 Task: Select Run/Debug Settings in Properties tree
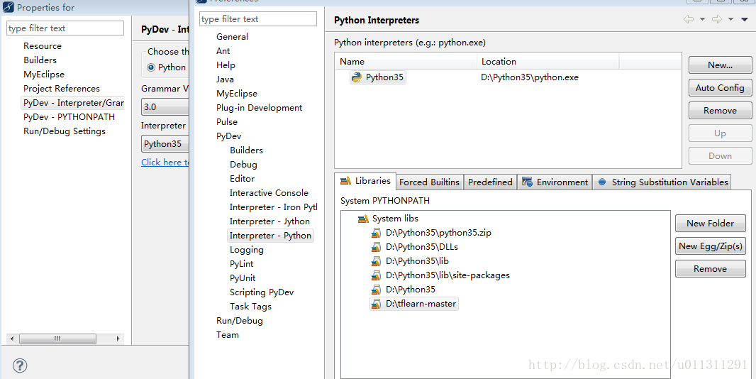pos(65,131)
